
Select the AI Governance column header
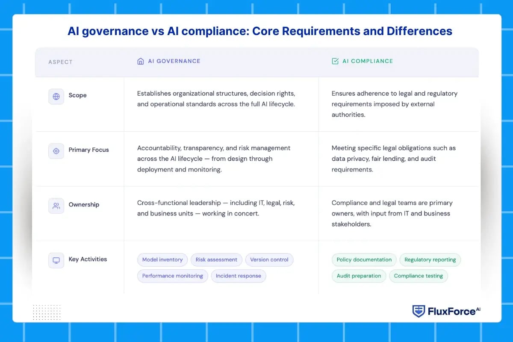[174, 61]
